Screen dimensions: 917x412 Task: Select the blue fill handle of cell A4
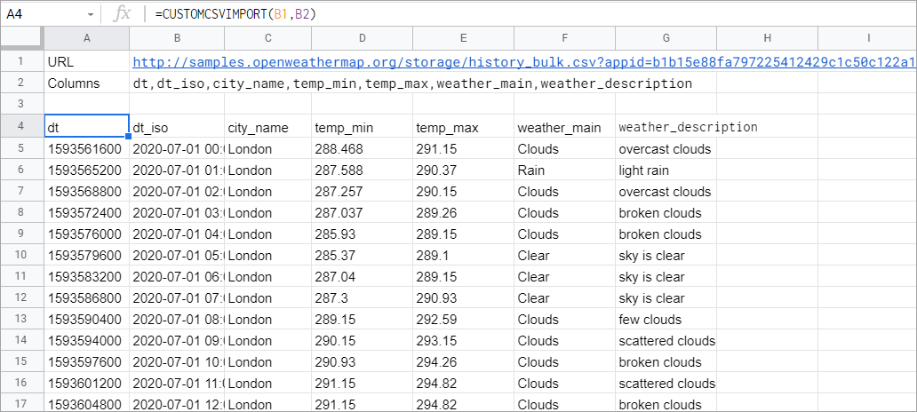click(x=128, y=136)
